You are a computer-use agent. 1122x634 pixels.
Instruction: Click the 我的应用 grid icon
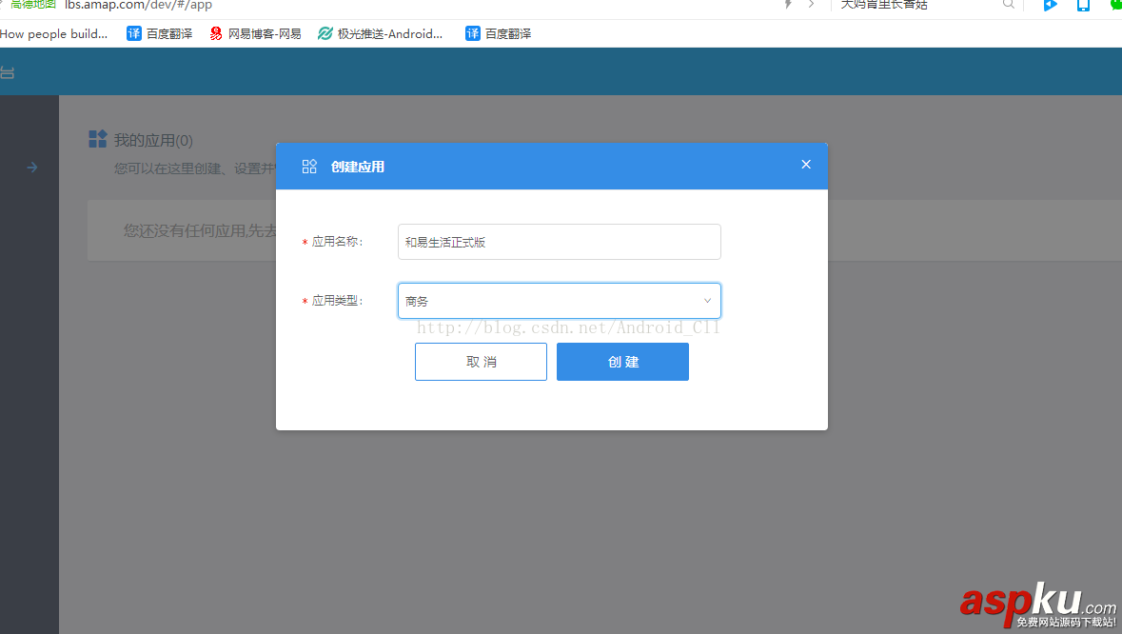(97, 139)
